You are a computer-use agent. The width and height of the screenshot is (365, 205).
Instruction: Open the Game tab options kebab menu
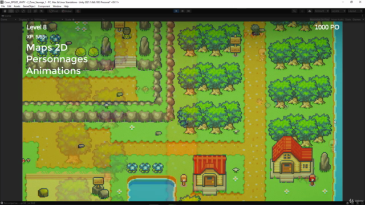pyautogui.click(x=363, y=16)
